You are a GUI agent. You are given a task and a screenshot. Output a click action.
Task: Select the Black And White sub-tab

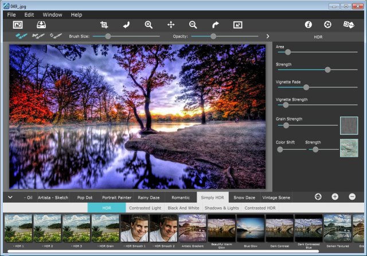click(x=182, y=208)
